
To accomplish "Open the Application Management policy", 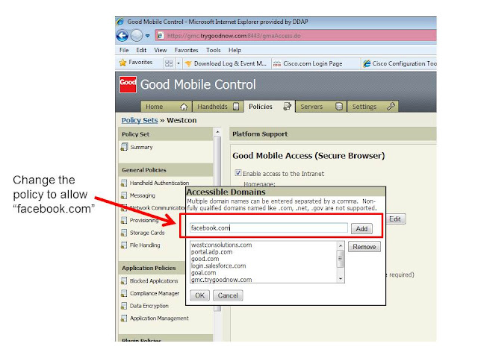I will click(159, 318).
